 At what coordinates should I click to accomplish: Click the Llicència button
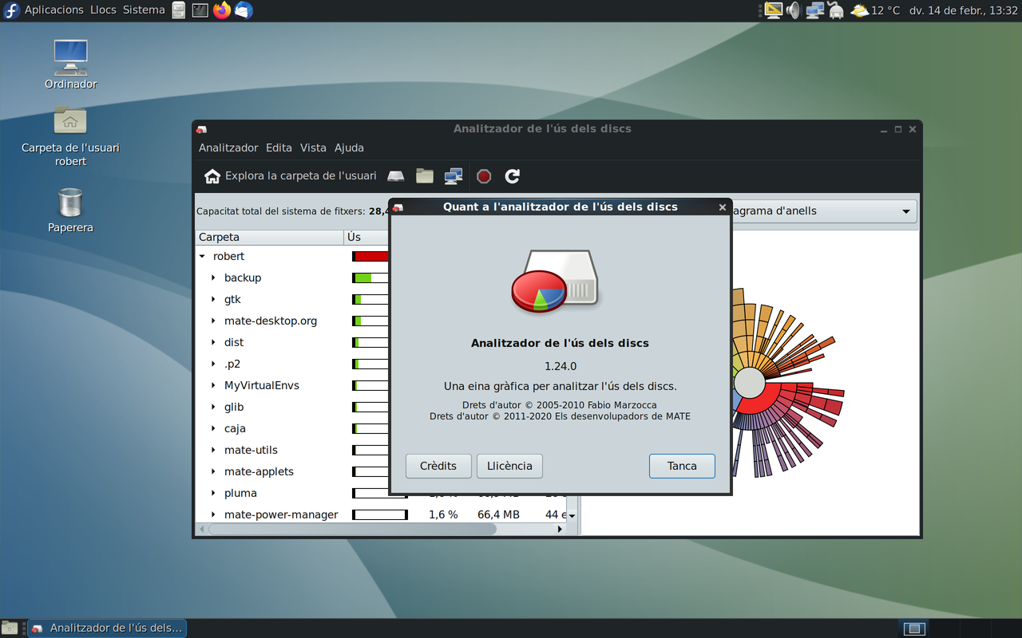tap(509, 466)
